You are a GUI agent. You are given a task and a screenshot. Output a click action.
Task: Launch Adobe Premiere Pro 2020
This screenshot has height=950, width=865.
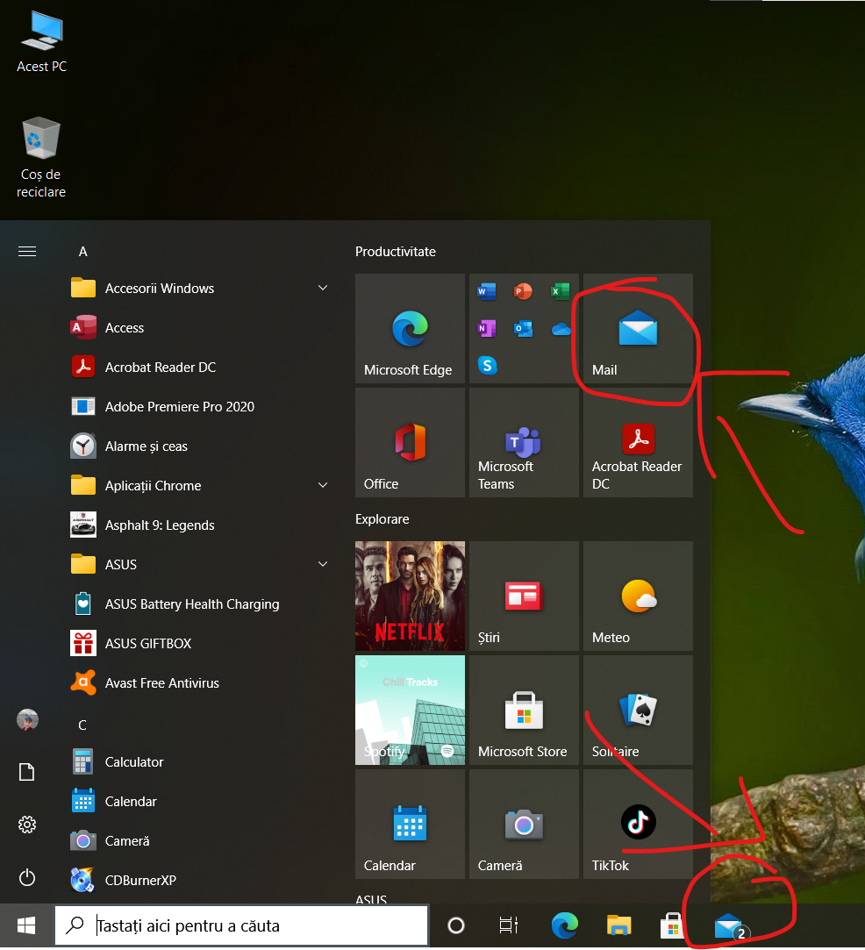pyautogui.click(x=200, y=406)
